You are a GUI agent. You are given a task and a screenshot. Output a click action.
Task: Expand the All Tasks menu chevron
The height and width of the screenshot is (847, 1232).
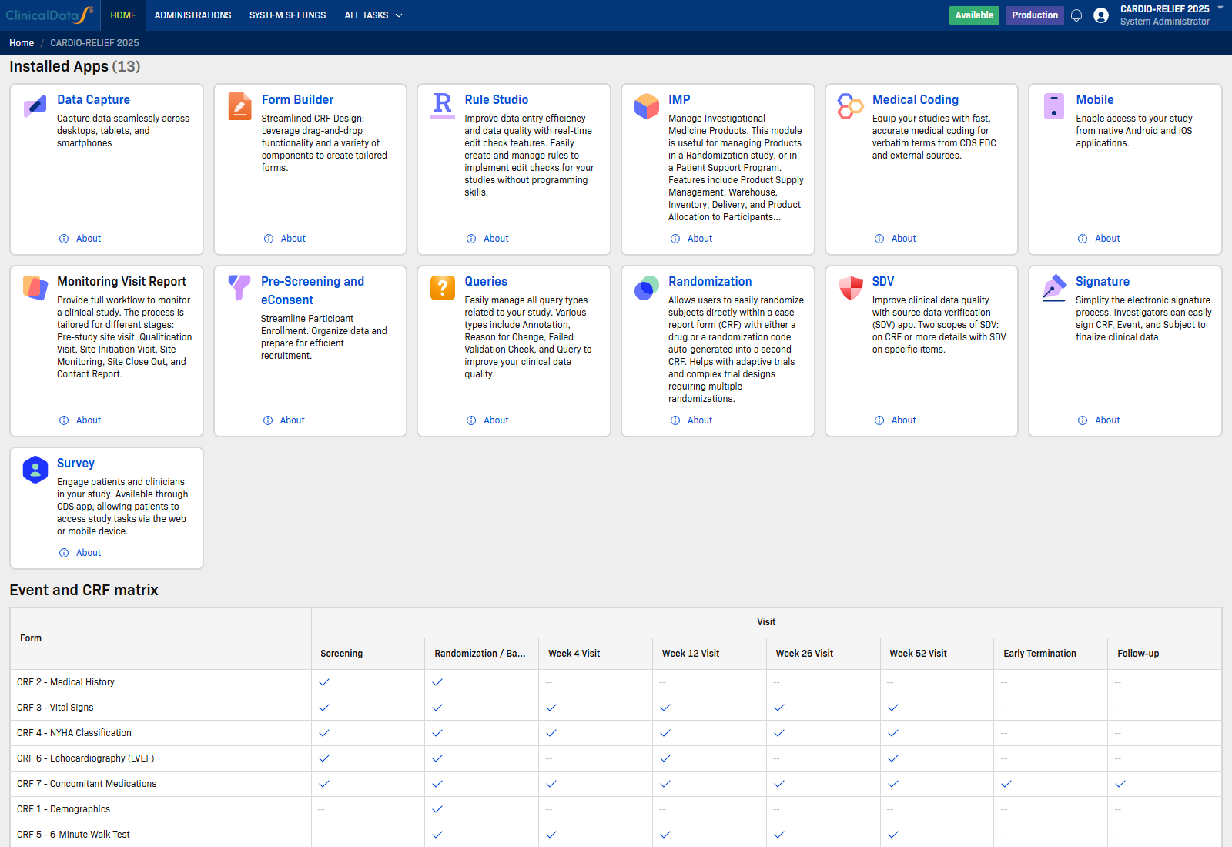pyautogui.click(x=399, y=15)
